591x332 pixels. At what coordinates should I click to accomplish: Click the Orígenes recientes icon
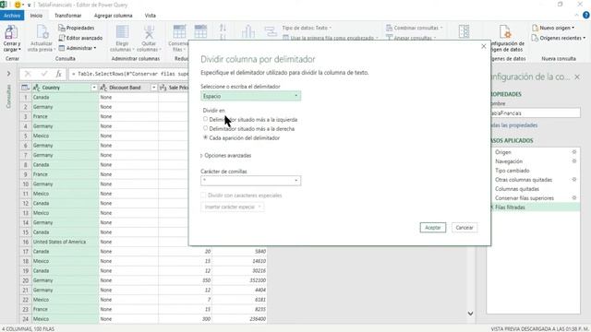[535, 38]
